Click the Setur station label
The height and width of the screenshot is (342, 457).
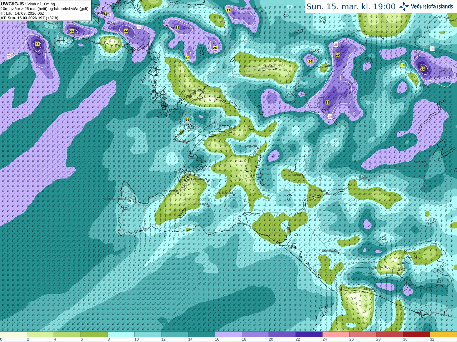pos(423,85)
